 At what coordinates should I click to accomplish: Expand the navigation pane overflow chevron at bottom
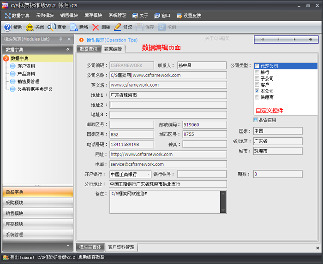pyautogui.click(x=68, y=246)
